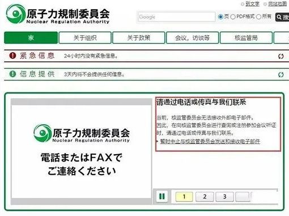Click the green information alert icon

click(12, 74)
